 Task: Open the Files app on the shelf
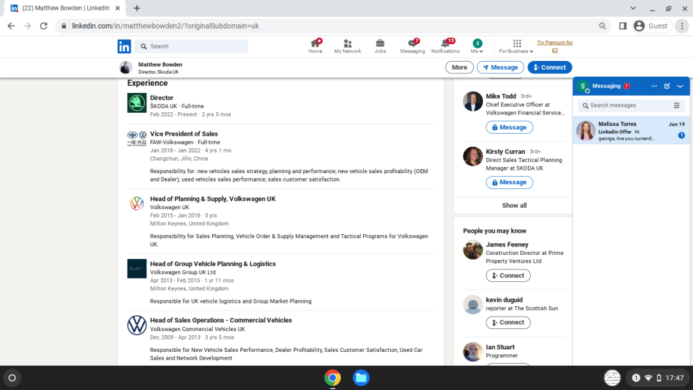tap(361, 378)
